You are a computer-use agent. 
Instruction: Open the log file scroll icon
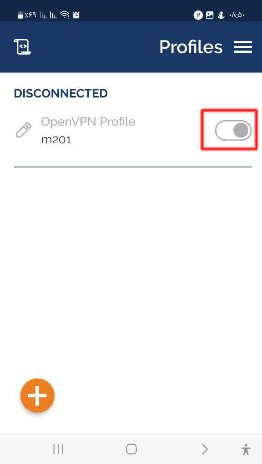[x=22, y=47]
